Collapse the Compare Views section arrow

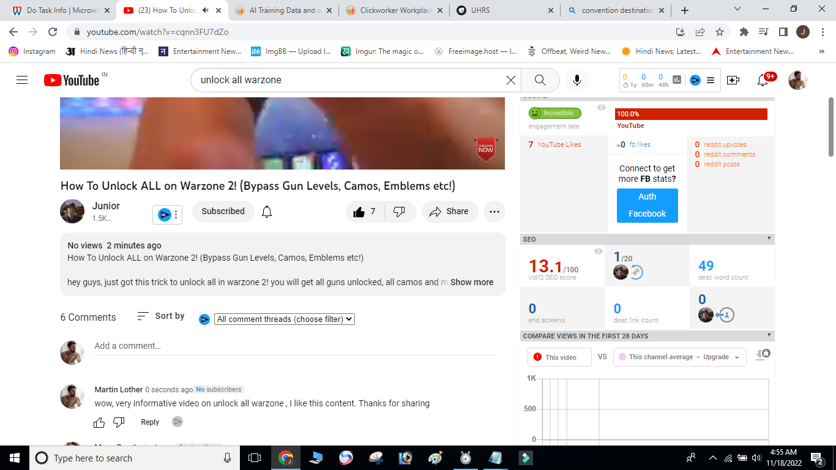pos(769,335)
